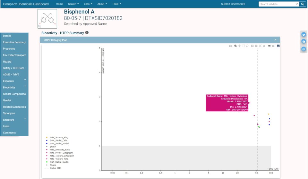
Task: Reset plot axes with home icon
Action: coord(264,46)
